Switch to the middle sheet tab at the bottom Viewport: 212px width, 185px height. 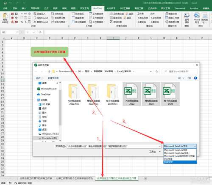tap(75, 178)
